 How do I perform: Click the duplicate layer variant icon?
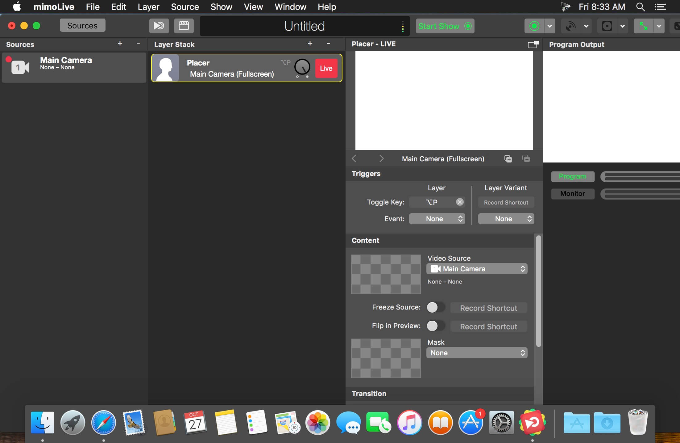pyautogui.click(x=508, y=158)
